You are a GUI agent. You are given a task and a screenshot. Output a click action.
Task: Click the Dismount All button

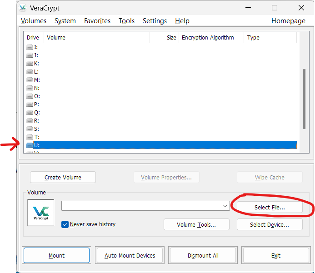coord(203,255)
